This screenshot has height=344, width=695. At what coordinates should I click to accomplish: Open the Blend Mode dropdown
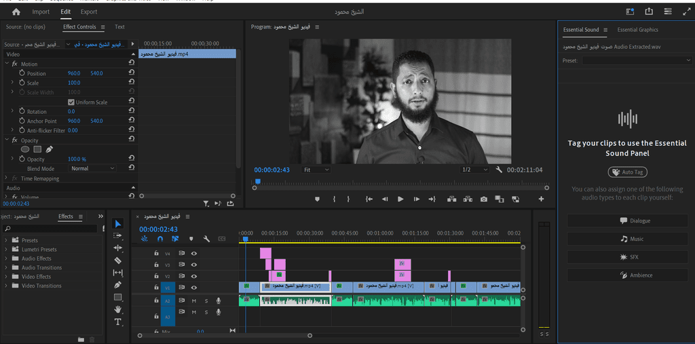(92, 168)
